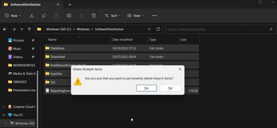
Task: Click the Music icon in sidebar
Action: 10,49
